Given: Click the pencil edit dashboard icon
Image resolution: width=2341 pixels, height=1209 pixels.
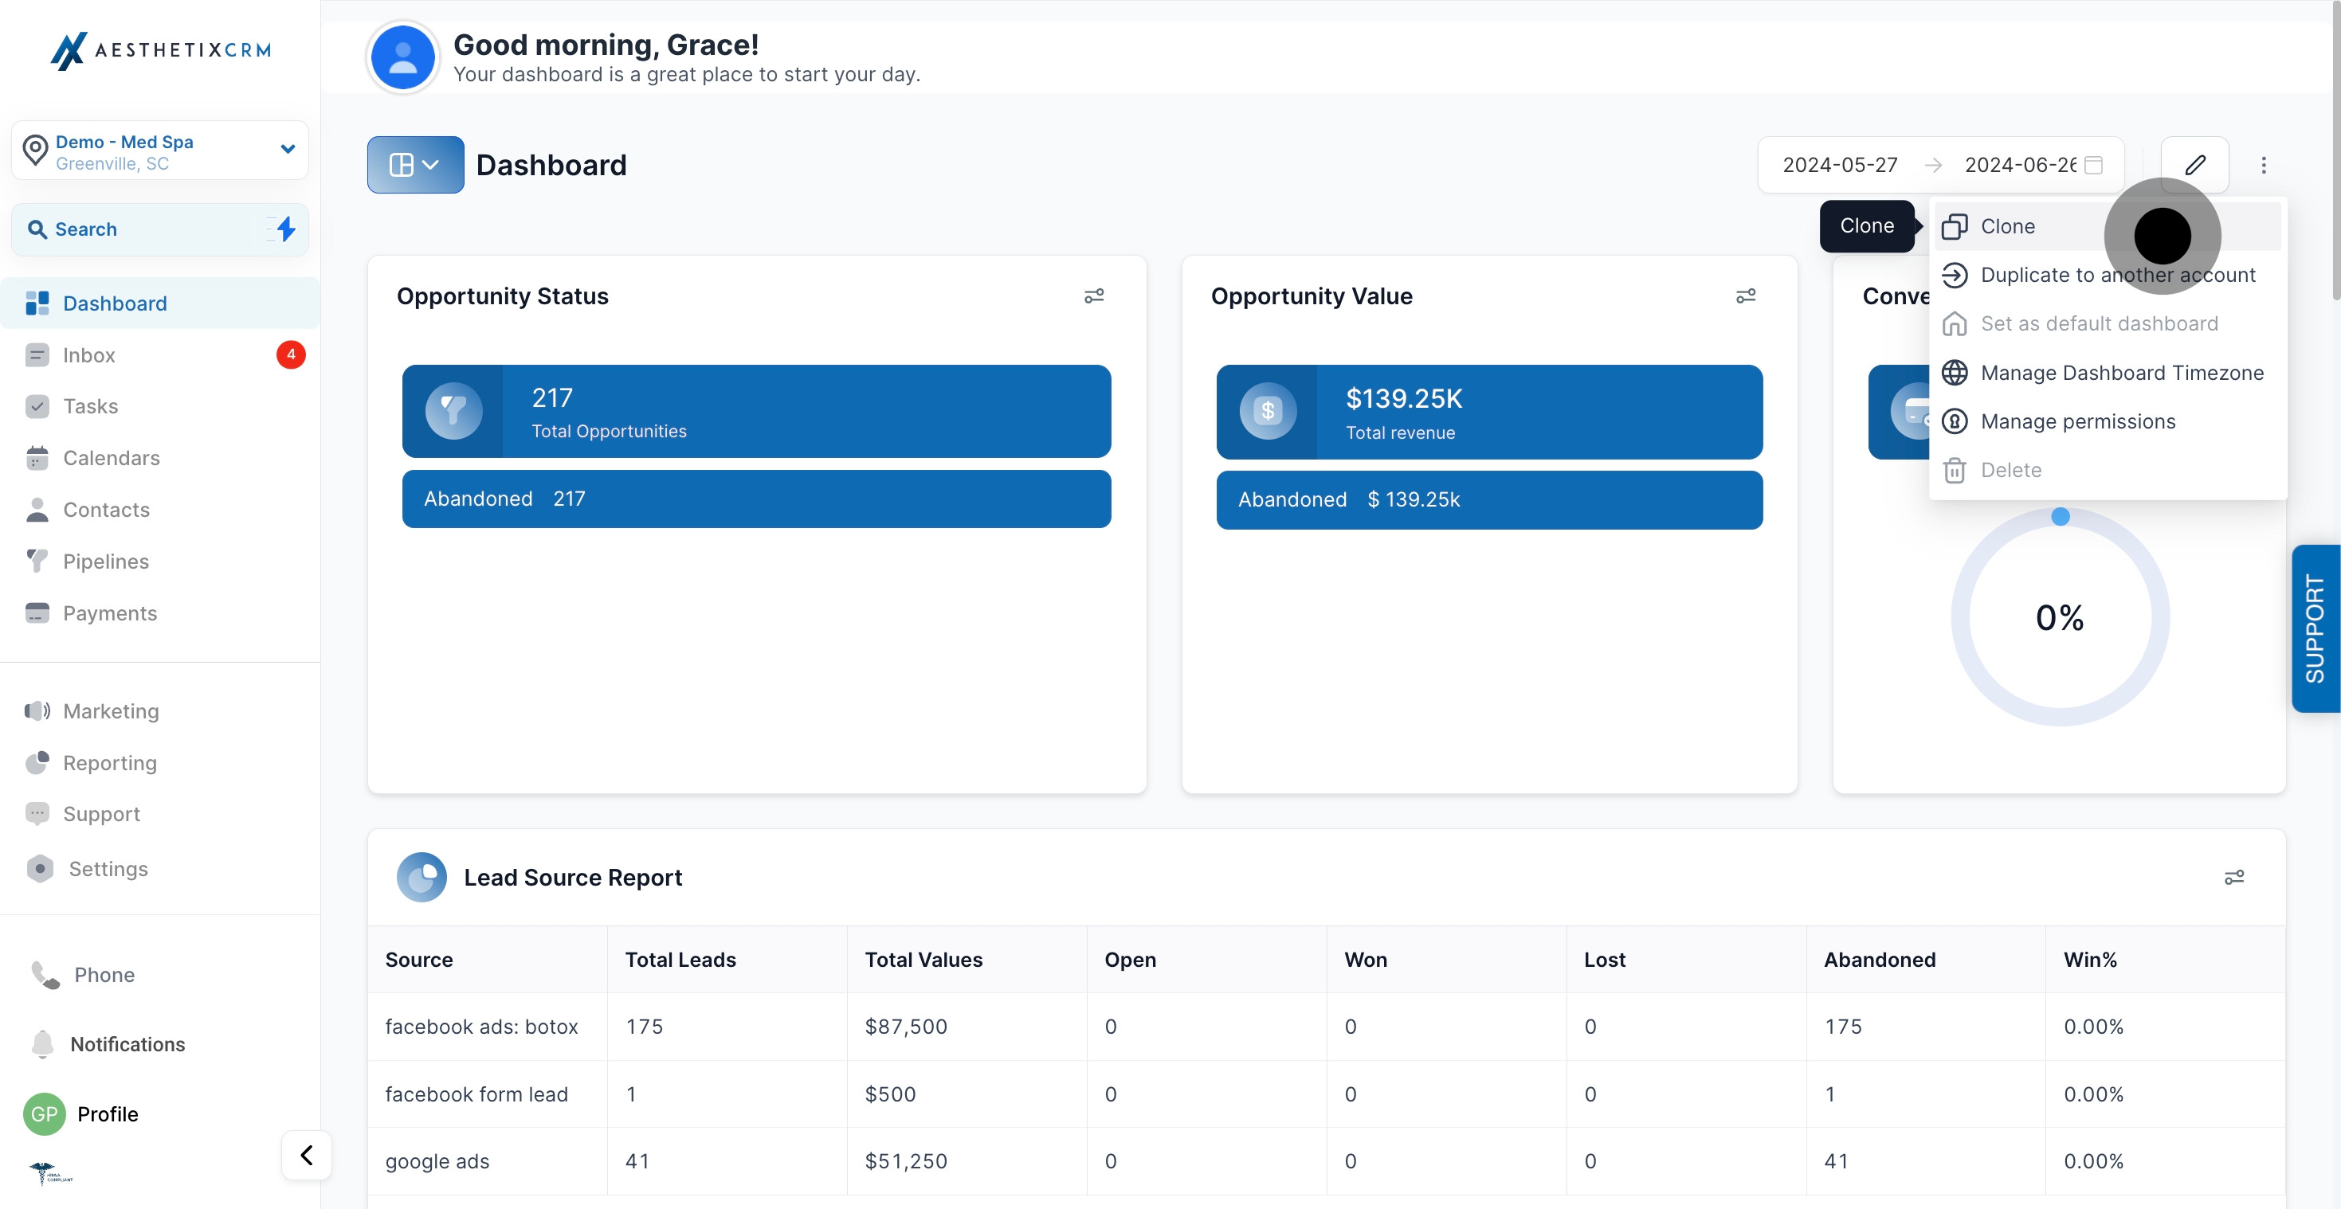Looking at the screenshot, I should pyautogui.click(x=2194, y=164).
